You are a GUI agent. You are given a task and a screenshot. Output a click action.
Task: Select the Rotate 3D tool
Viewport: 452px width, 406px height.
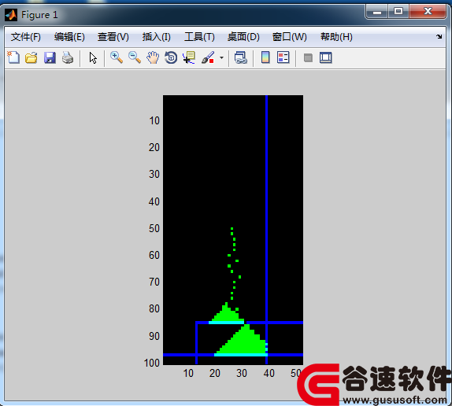(x=171, y=57)
